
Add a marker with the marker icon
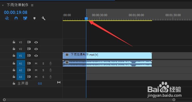tap(34, 19)
